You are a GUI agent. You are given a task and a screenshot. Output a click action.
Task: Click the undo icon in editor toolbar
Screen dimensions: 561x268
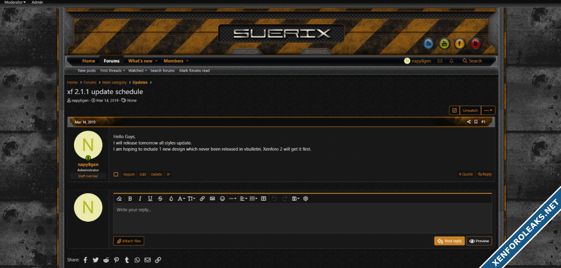[x=274, y=199]
